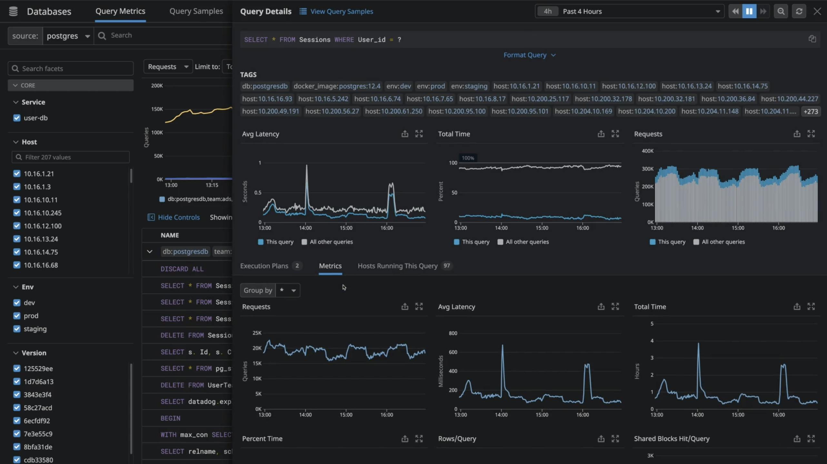Screen dimensions: 827x464
Task: Collapse the db:postgresdb query row
Action: pos(149,251)
